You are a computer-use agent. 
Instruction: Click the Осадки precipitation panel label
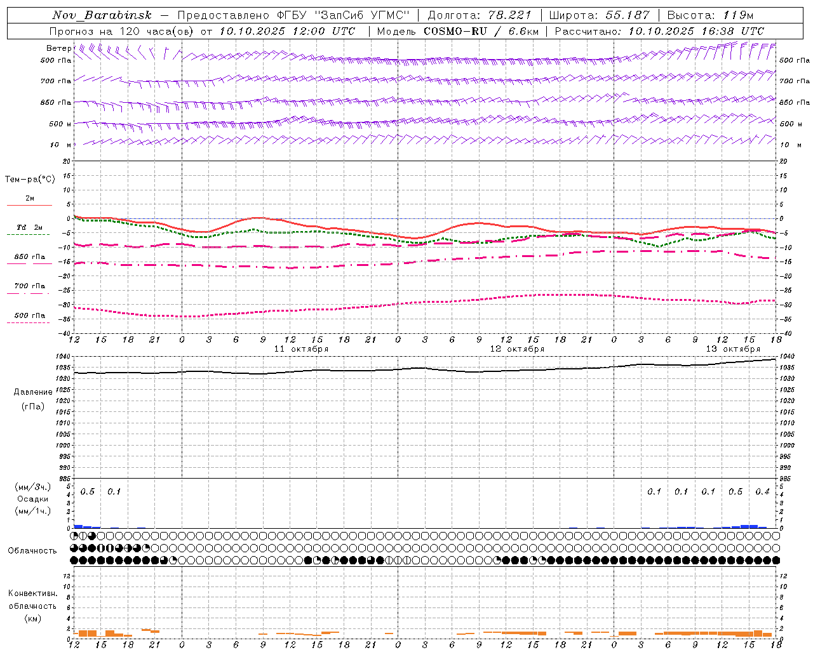pos(33,499)
